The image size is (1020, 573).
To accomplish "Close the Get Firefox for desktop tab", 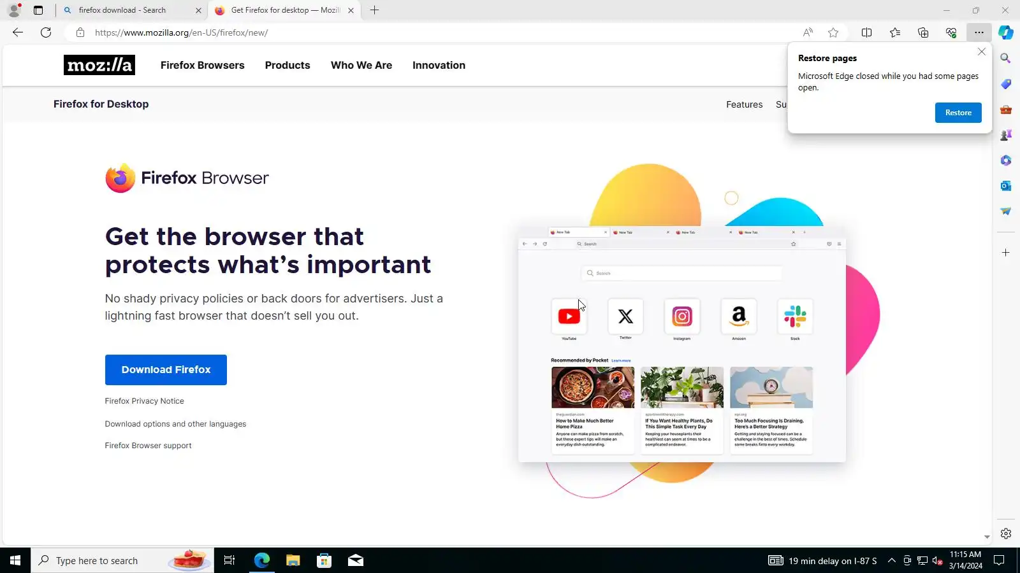I will click(351, 10).
